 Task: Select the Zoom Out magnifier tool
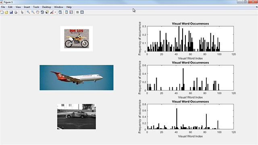33,12
